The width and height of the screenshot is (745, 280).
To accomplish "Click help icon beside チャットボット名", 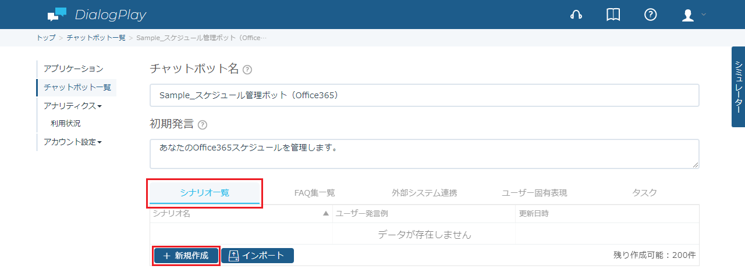I will (247, 70).
